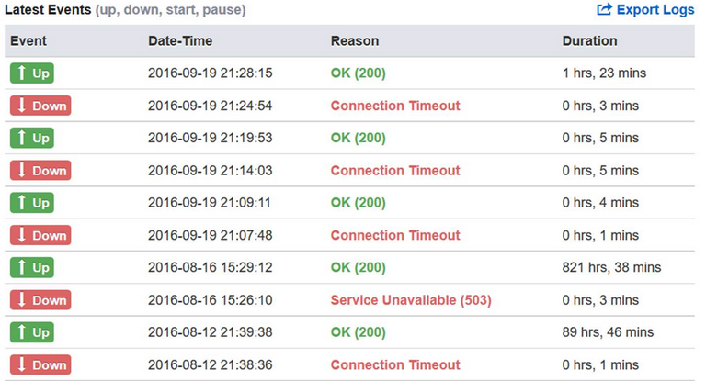Click the Export Logs share icon
The height and width of the screenshot is (381, 706).
pyautogui.click(x=604, y=9)
